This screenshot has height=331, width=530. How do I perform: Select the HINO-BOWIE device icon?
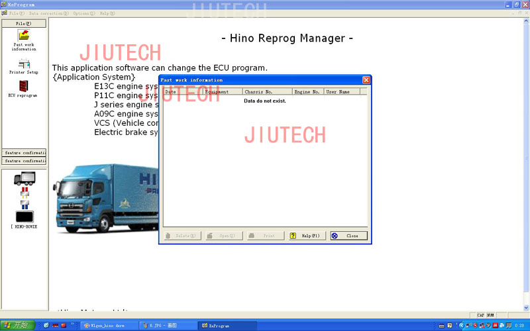(24, 216)
